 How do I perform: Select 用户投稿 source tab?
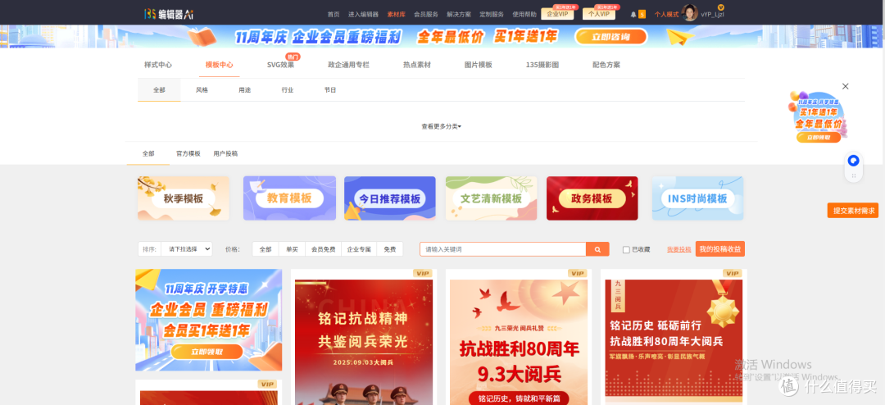coord(225,153)
